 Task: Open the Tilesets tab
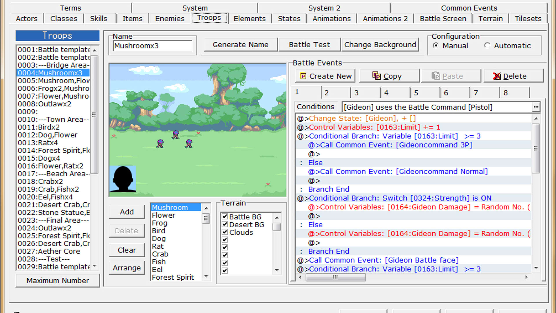(x=528, y=19)
